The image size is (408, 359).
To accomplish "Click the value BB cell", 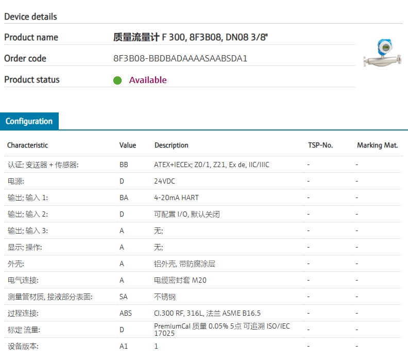I will tap(124, 165).
